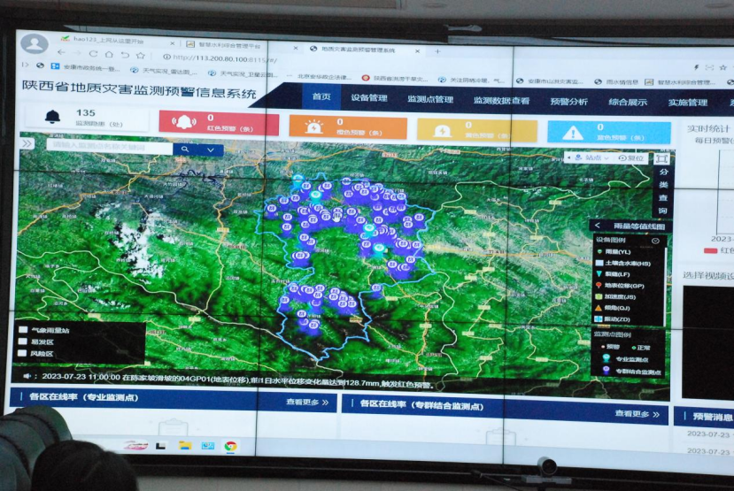Image resolution: width=734 pixels, height=491 pixels.
Task: Enable the 气象雨量站 checkbox
Action: pos(23,330)
